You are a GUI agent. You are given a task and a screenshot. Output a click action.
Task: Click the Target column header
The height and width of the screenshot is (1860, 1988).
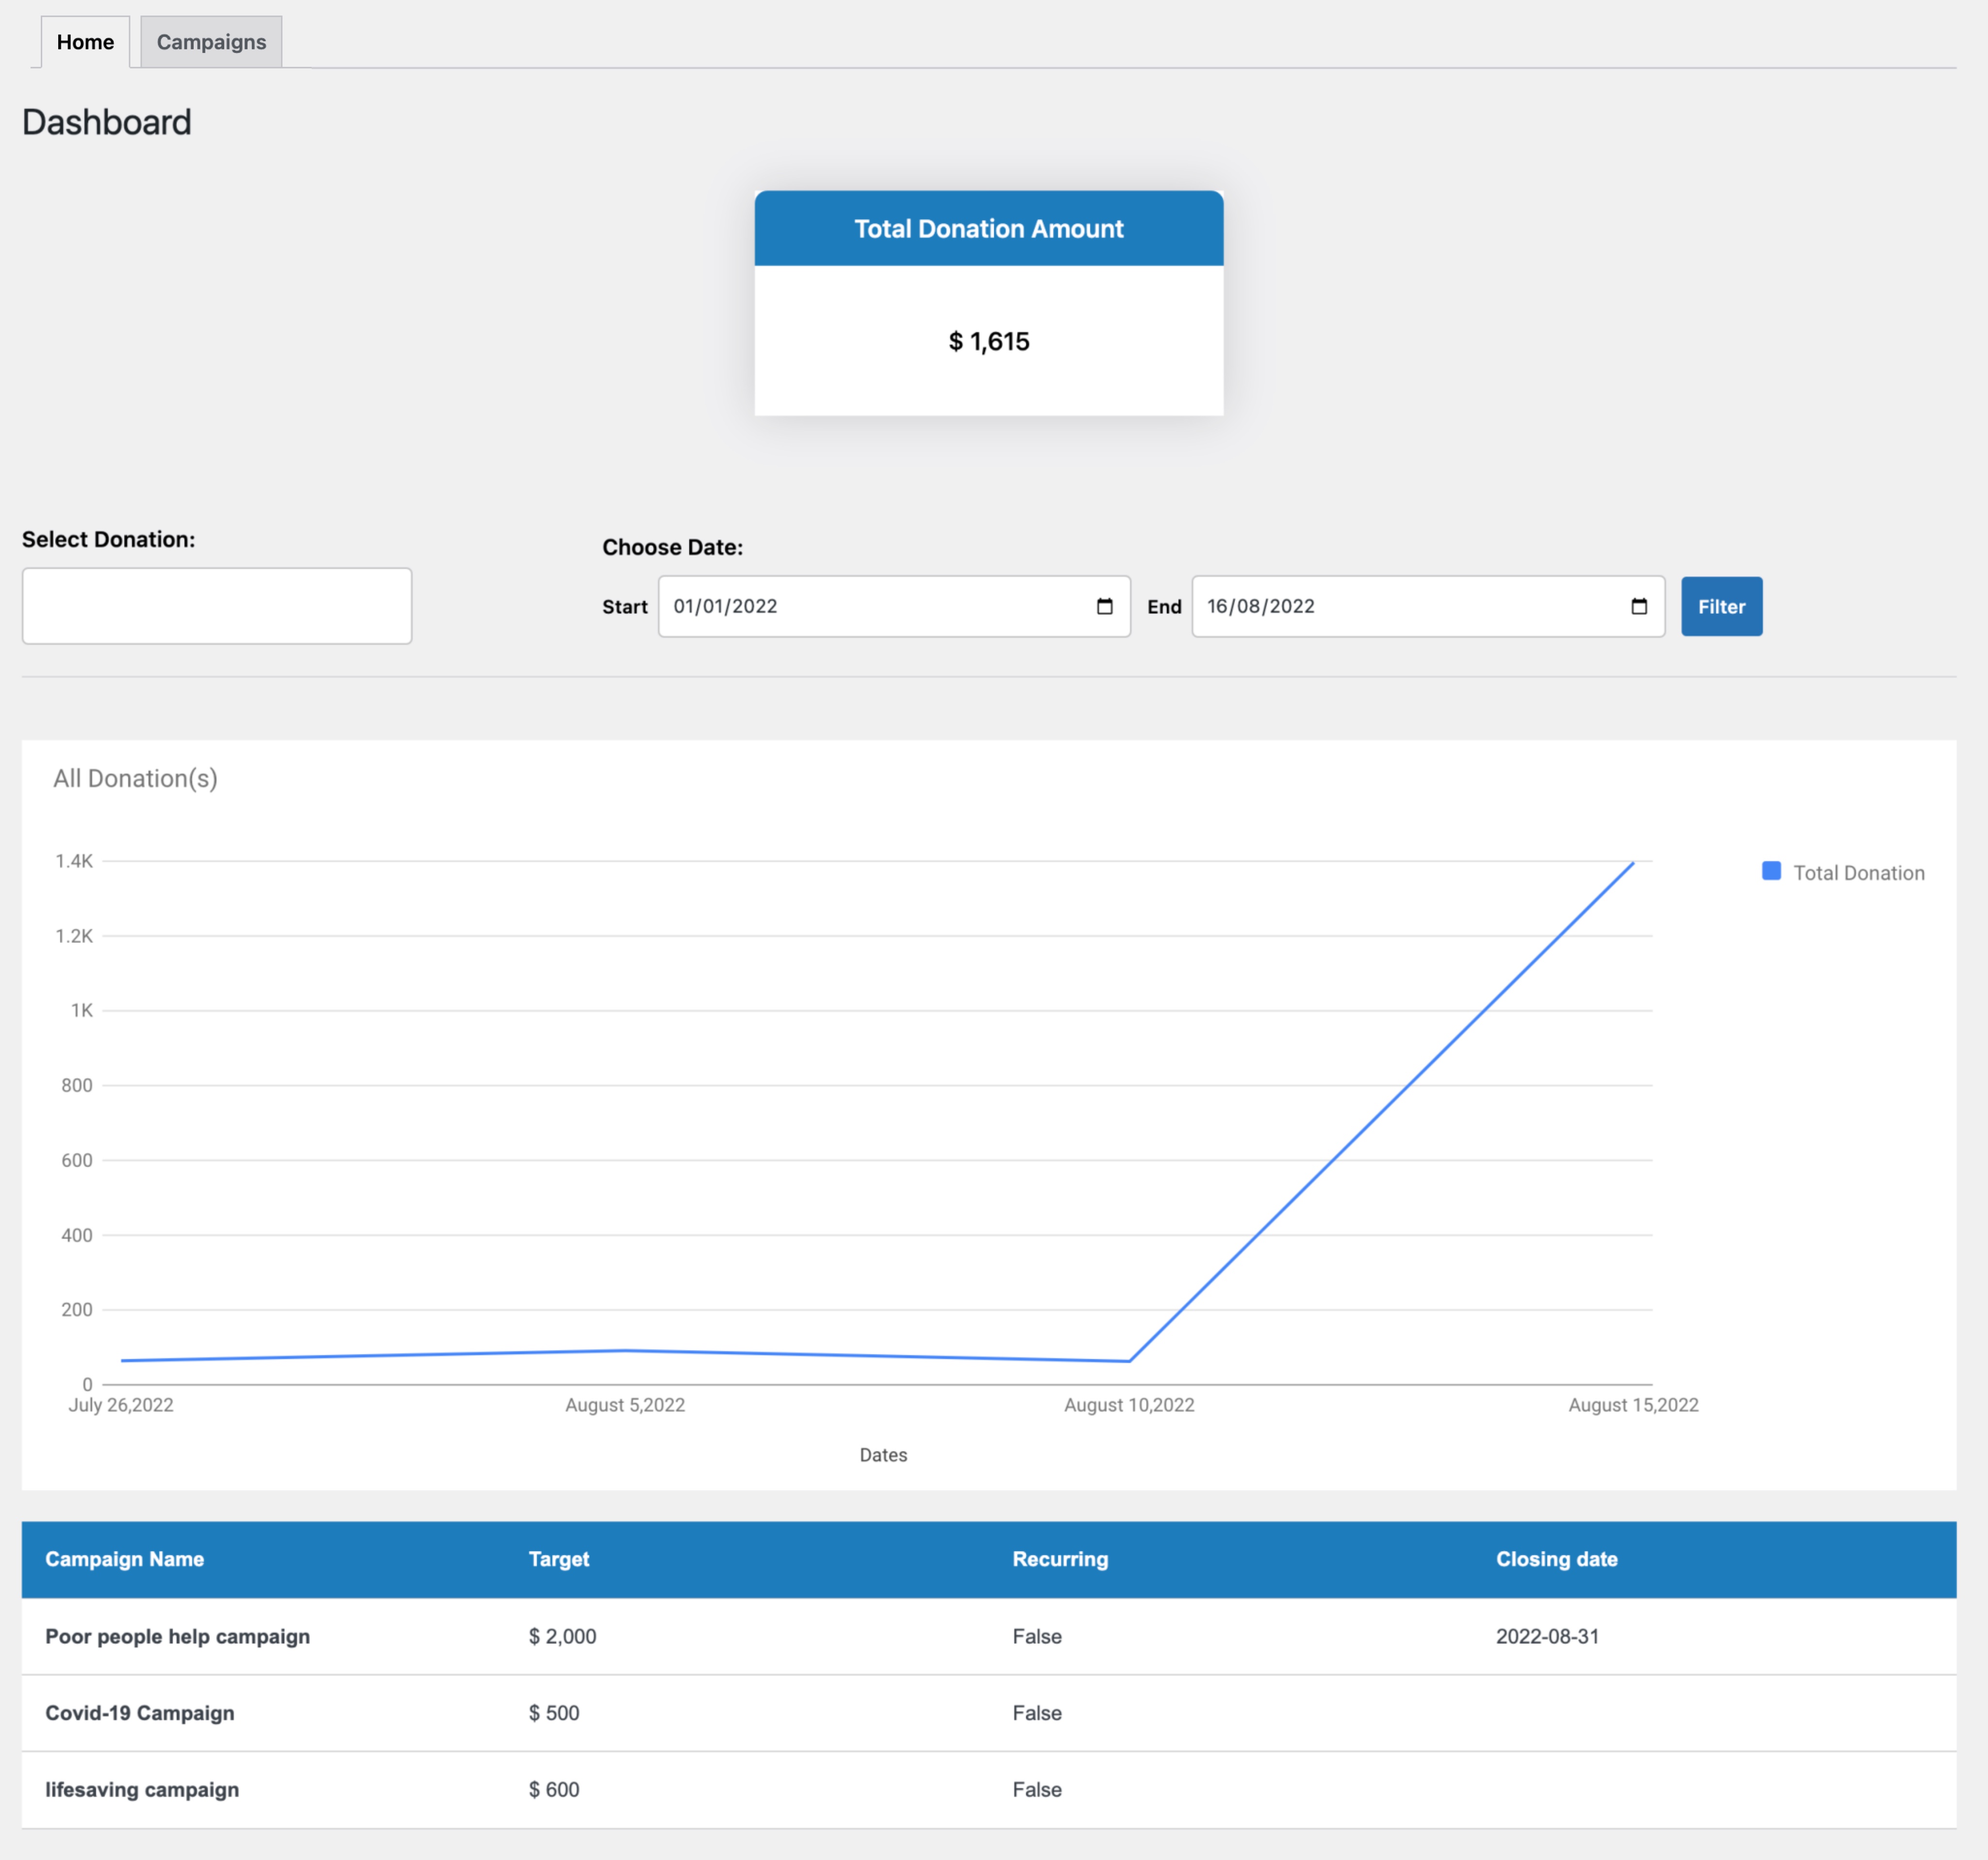(x=558, y=1559)
